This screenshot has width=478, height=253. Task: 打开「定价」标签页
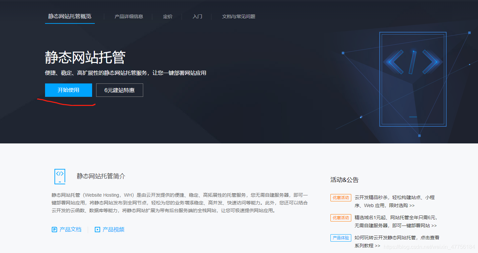168,16
